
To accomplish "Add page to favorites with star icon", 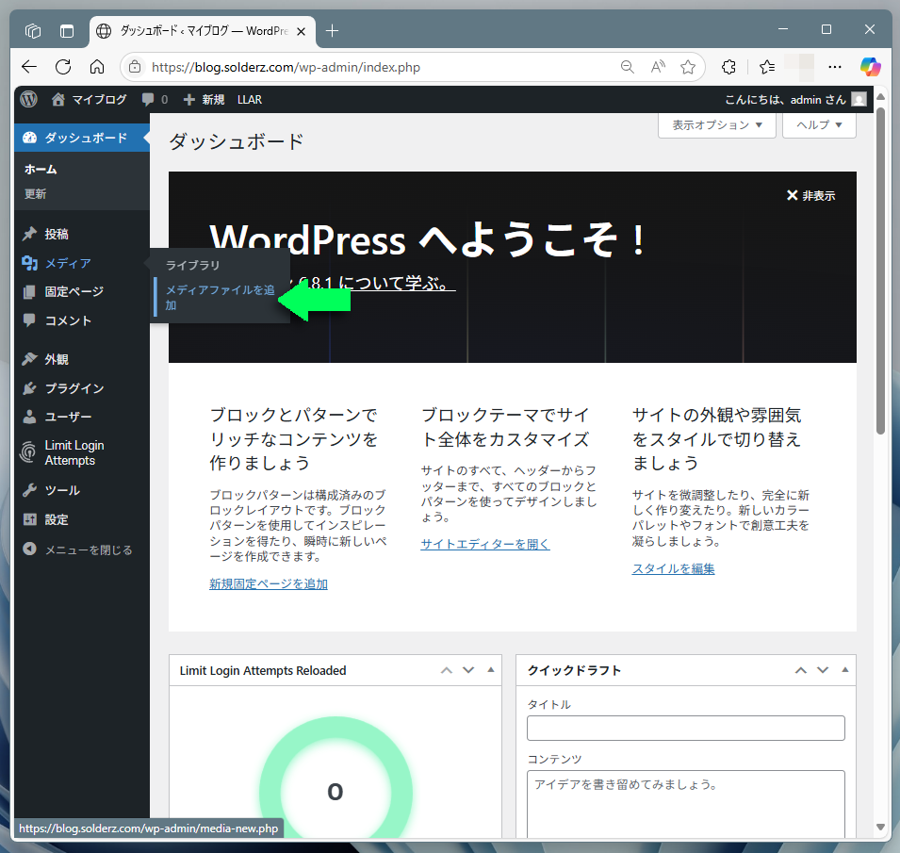I will tap(688, 67).
